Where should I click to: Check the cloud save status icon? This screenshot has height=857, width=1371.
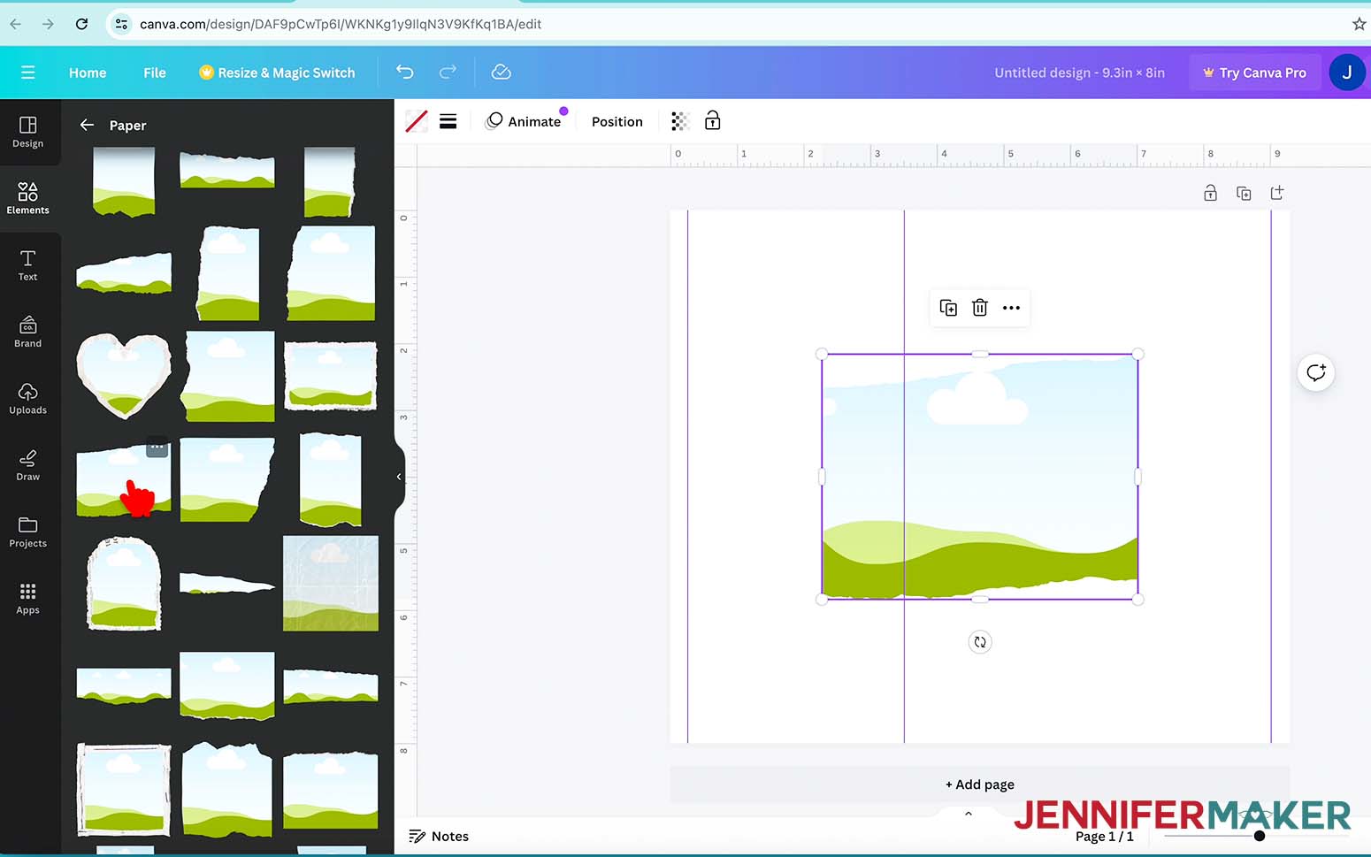tap(502, 73)
